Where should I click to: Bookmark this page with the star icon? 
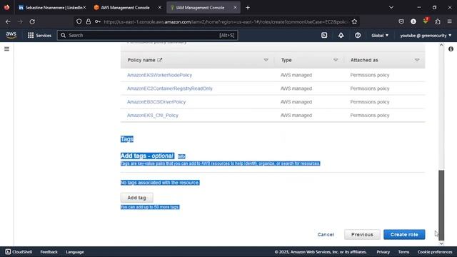[354, 21]
